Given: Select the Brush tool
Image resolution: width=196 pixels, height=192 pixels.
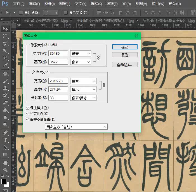Looking at the screenshot, I should [5, 81].
